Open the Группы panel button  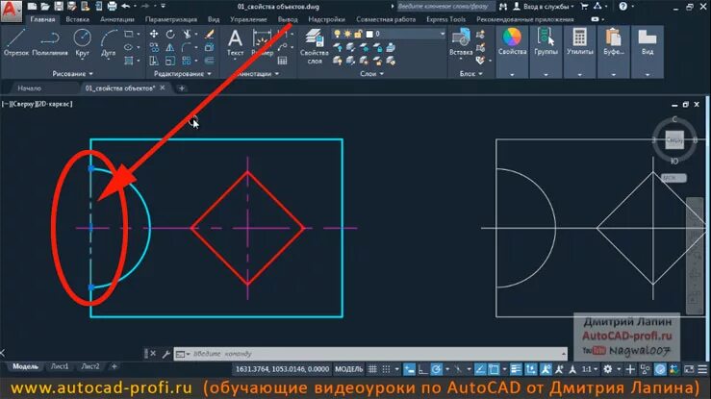pos(546,51)
